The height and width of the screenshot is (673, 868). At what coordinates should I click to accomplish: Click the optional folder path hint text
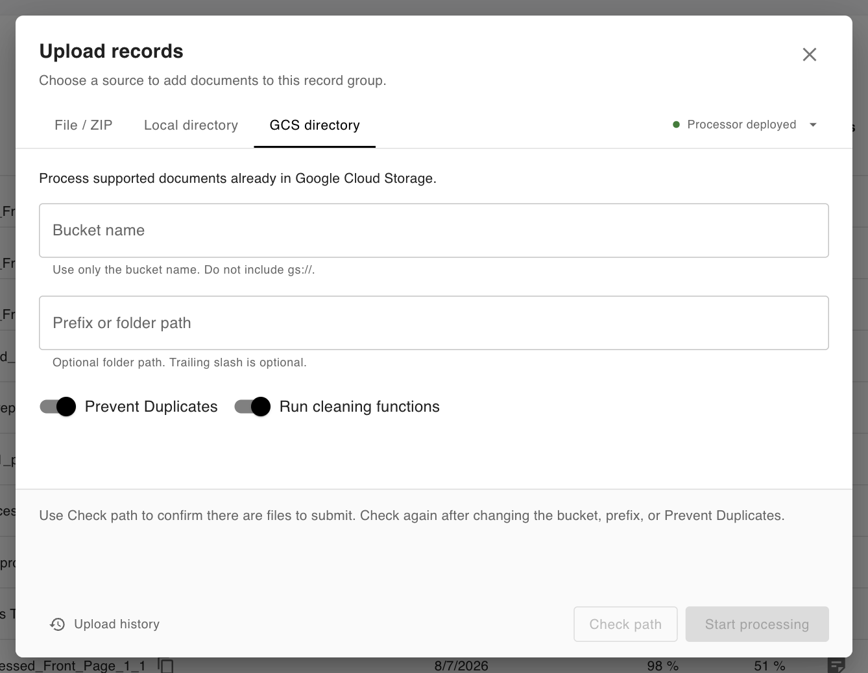(180, 362)
